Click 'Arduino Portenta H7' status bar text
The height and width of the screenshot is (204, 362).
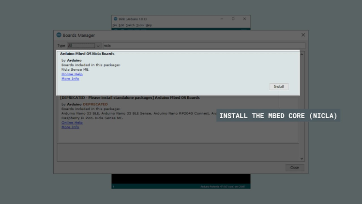pos(223,187)
